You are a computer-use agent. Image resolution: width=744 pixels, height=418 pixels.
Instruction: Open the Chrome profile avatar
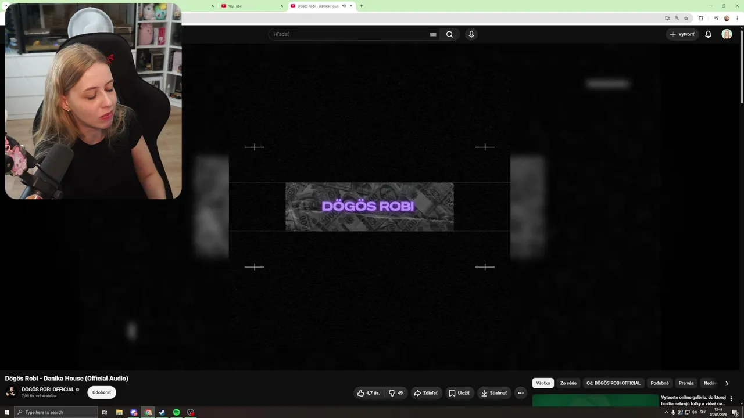pyautogui.click(x=727, y=18)
